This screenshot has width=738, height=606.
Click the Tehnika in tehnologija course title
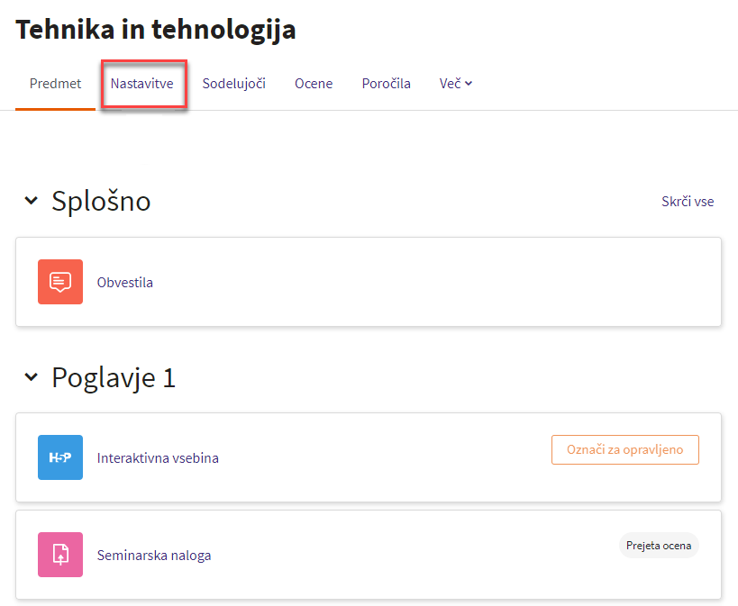pyautogui.click(x=156, y=30)
